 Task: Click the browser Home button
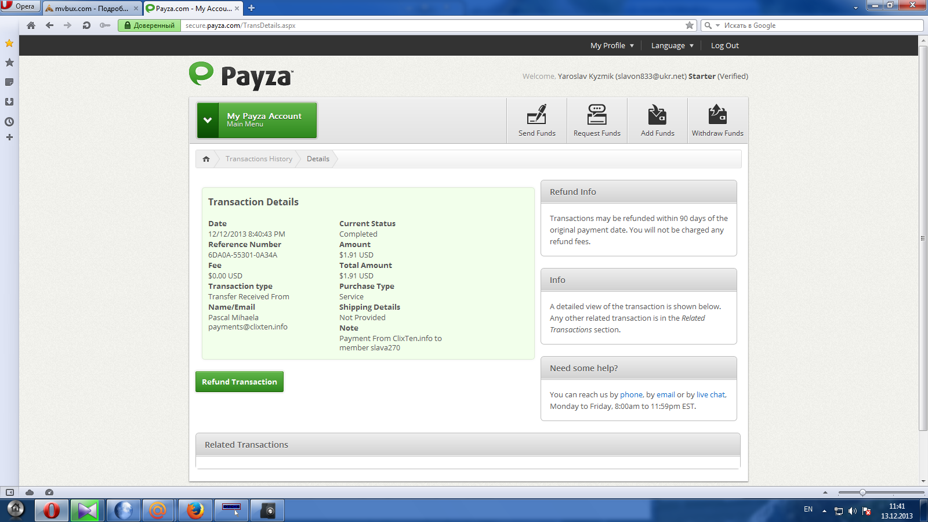(31, 26)
